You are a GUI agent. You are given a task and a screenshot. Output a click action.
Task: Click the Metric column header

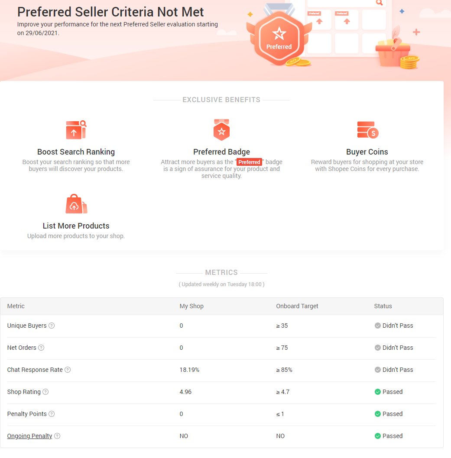click(x=16, y=306)
